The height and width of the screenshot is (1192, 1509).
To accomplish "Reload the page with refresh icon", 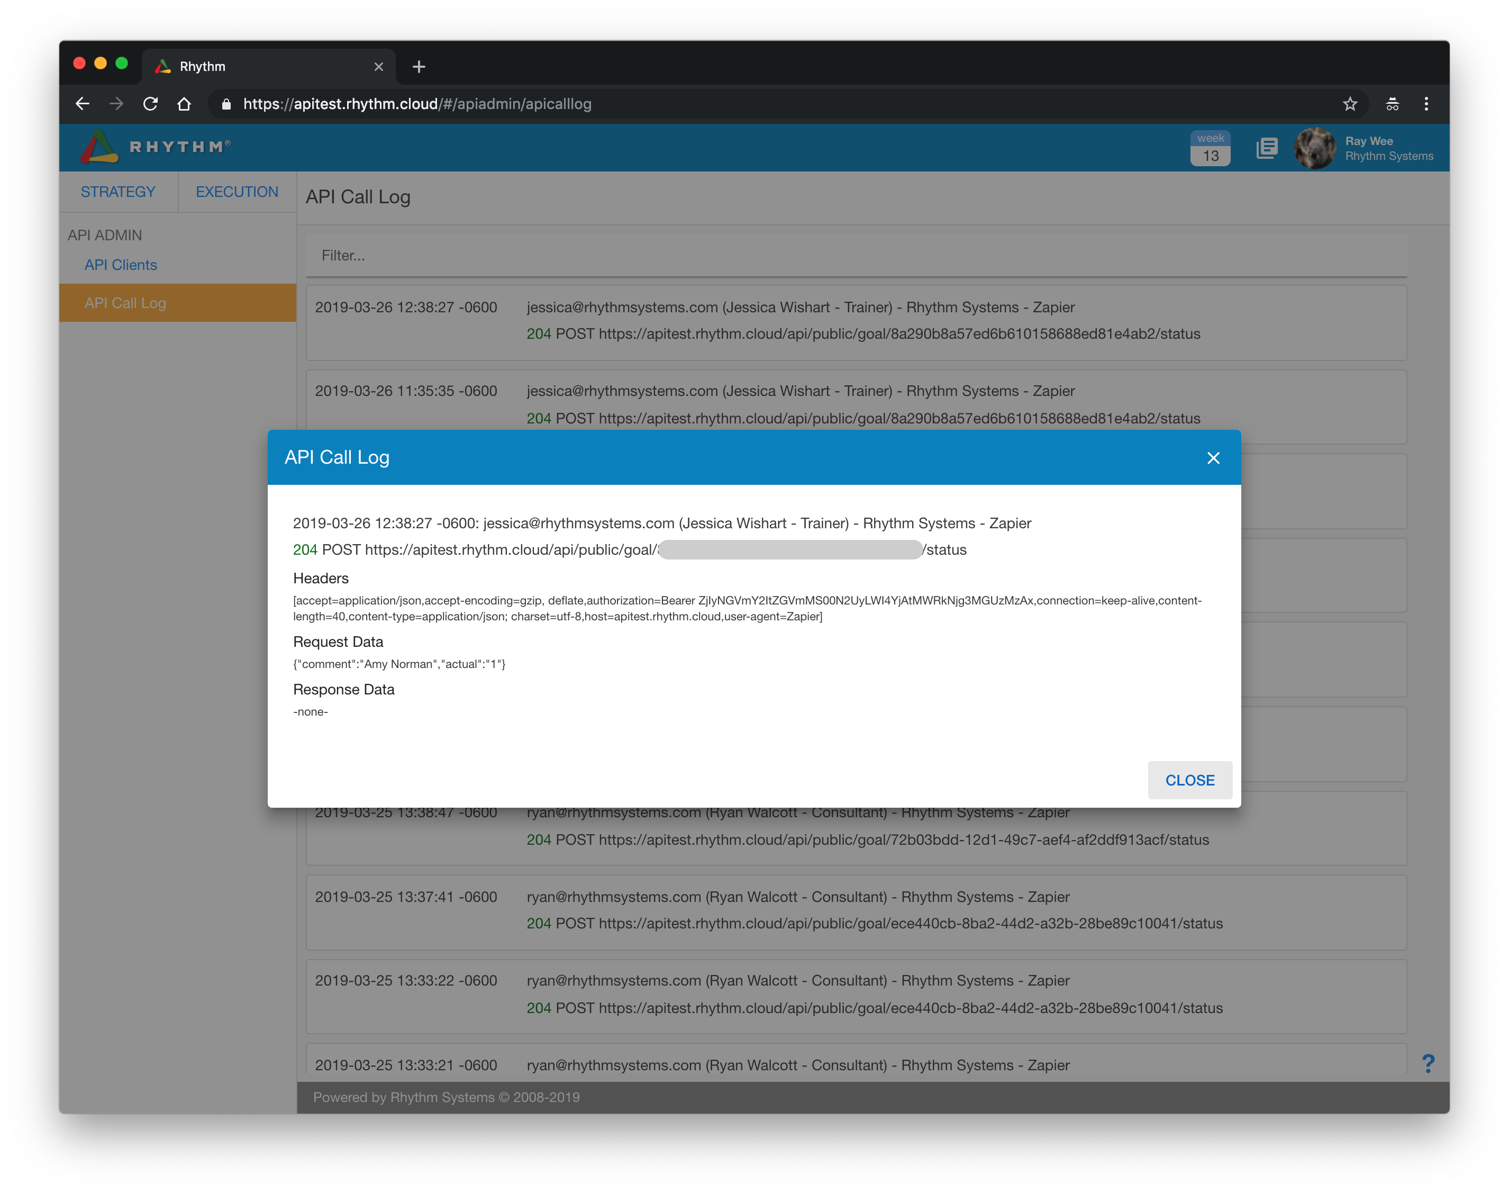I will click(150, 104).
